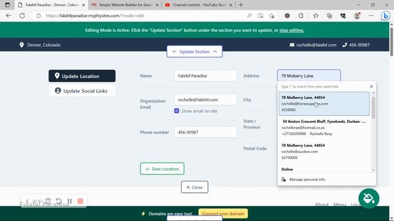Screen dimensions: 394x221
Task: Collapse the Update Section button
Action: (195, 52)
